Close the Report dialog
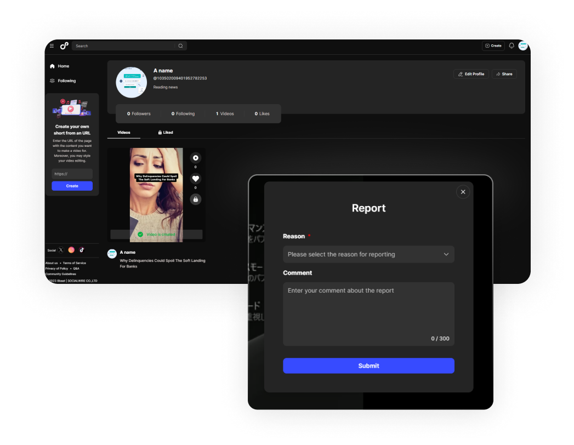The height and width of the screenshot is (445, 574). (x=463, y=192)
